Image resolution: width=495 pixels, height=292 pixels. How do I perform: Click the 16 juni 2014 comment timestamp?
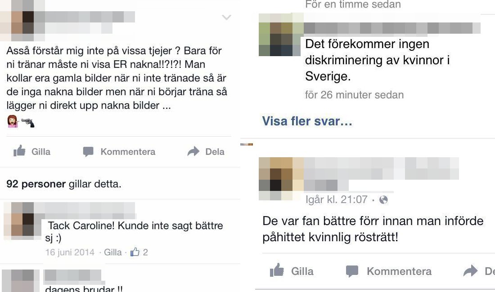click(x=70, y=252)
